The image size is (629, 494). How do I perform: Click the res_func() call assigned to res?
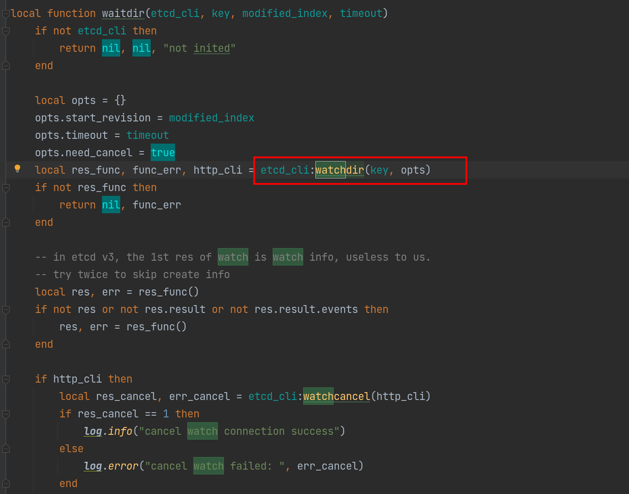point(169,292)
